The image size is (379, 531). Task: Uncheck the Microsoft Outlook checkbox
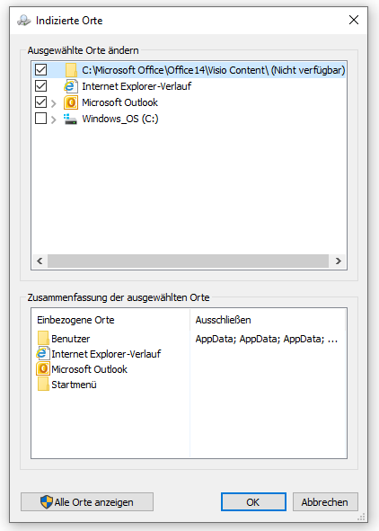point(41,102)
